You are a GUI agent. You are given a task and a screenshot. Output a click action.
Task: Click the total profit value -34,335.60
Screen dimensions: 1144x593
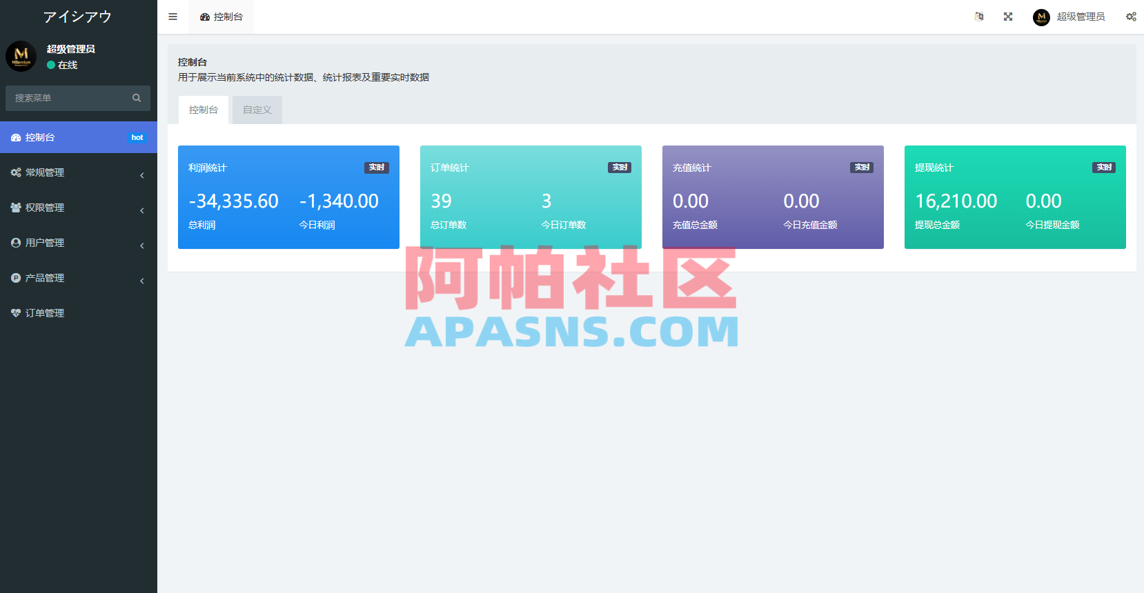(234, 201)
